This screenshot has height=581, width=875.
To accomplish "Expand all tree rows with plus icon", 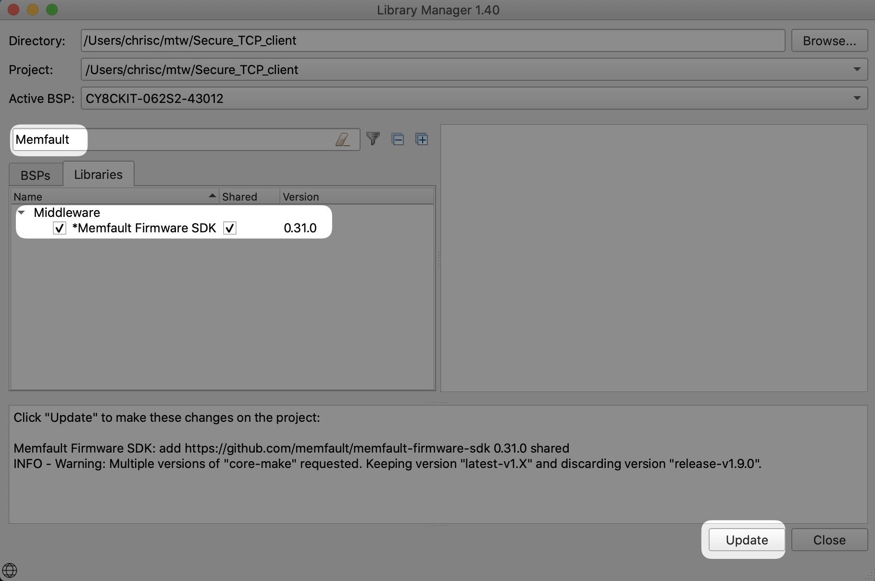I will [x=422, y=139].
